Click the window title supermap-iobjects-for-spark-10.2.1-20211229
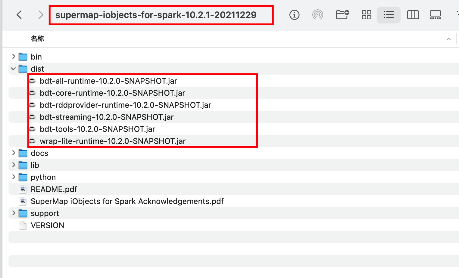459x278 pixels. pyautogui.click(x=156, y=15)
